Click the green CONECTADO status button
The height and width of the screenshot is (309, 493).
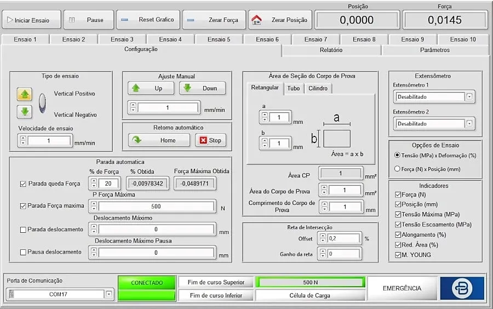point(147,283)
